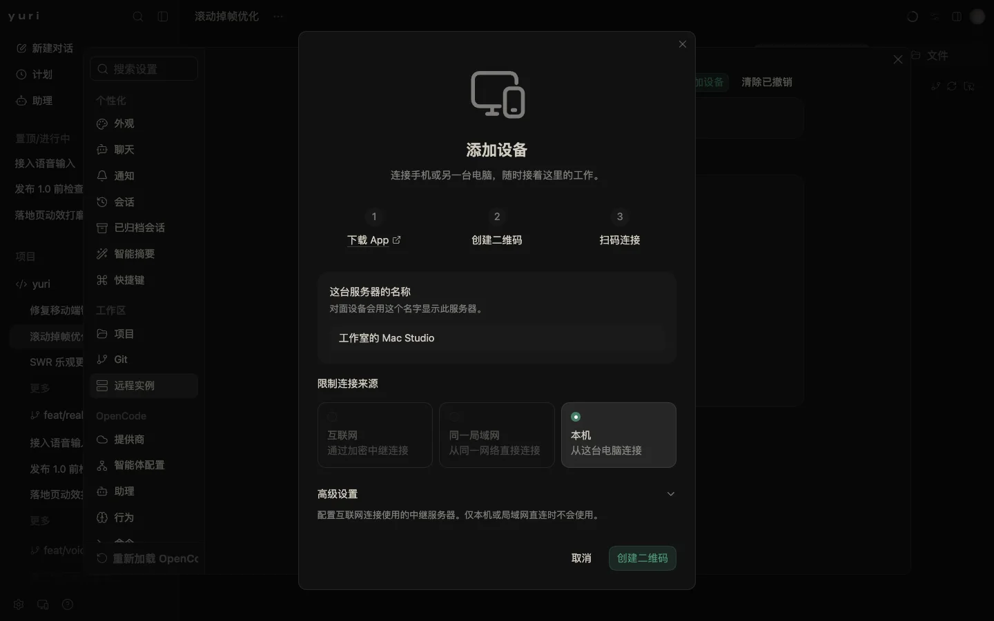Close the settings window behind the dialog
This screenshot has width=994, height=621.
tap(898, 60)
